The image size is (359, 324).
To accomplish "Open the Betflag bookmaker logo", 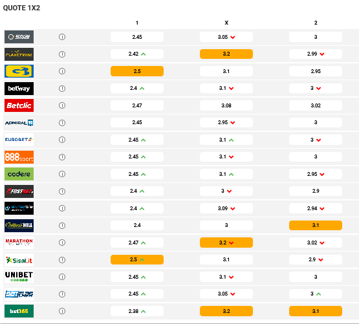I will pos(19,294).
